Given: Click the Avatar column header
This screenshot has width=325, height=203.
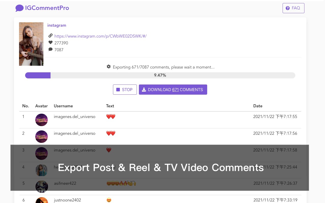Looking at the screenshot, I should (x=41, y=106).
